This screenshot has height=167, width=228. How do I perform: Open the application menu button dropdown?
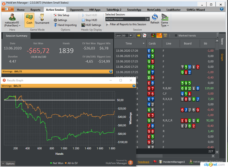tap(8, 9)
